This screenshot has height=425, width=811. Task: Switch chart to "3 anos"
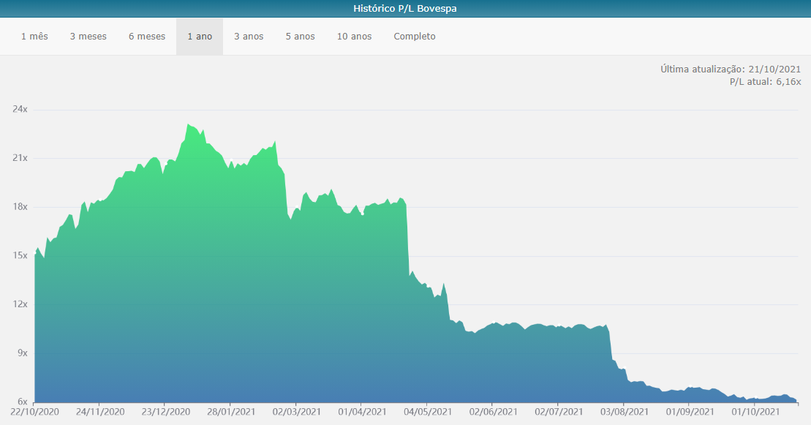tap(249, 37)
